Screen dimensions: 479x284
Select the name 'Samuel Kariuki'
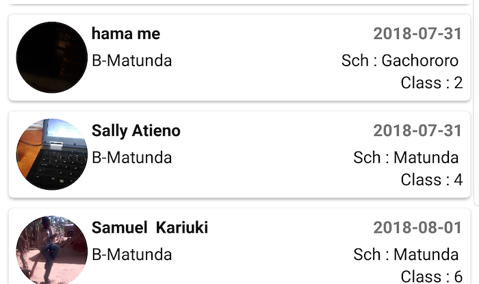pyautogui.click(x=150, y=227)
